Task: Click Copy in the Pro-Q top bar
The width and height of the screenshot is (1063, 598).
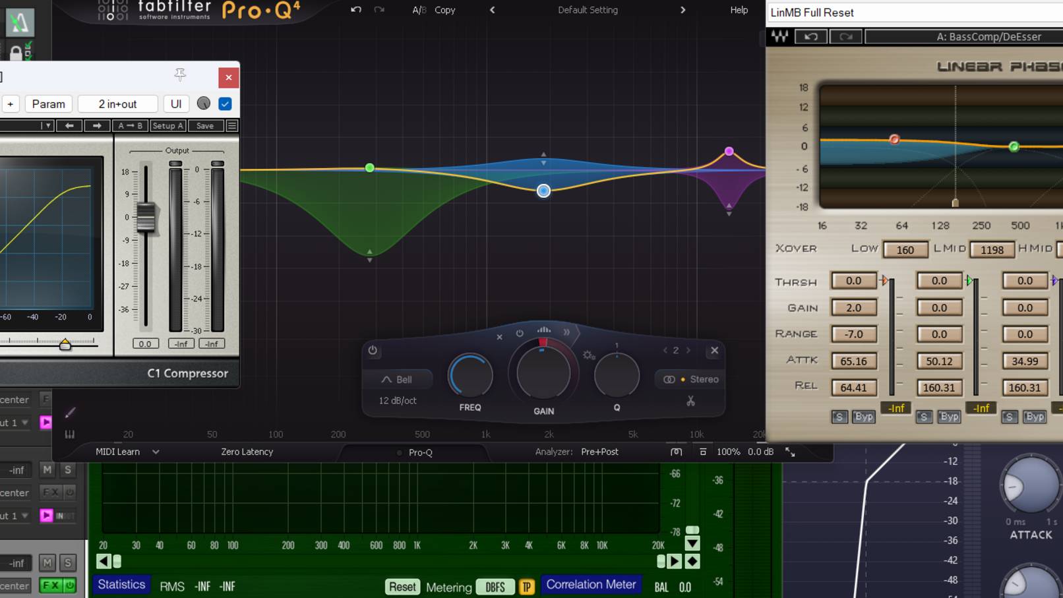Action: pos(445,10)
